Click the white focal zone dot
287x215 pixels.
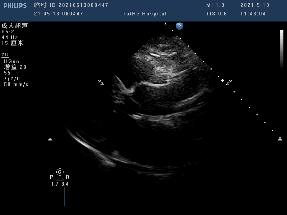[222, 80]
